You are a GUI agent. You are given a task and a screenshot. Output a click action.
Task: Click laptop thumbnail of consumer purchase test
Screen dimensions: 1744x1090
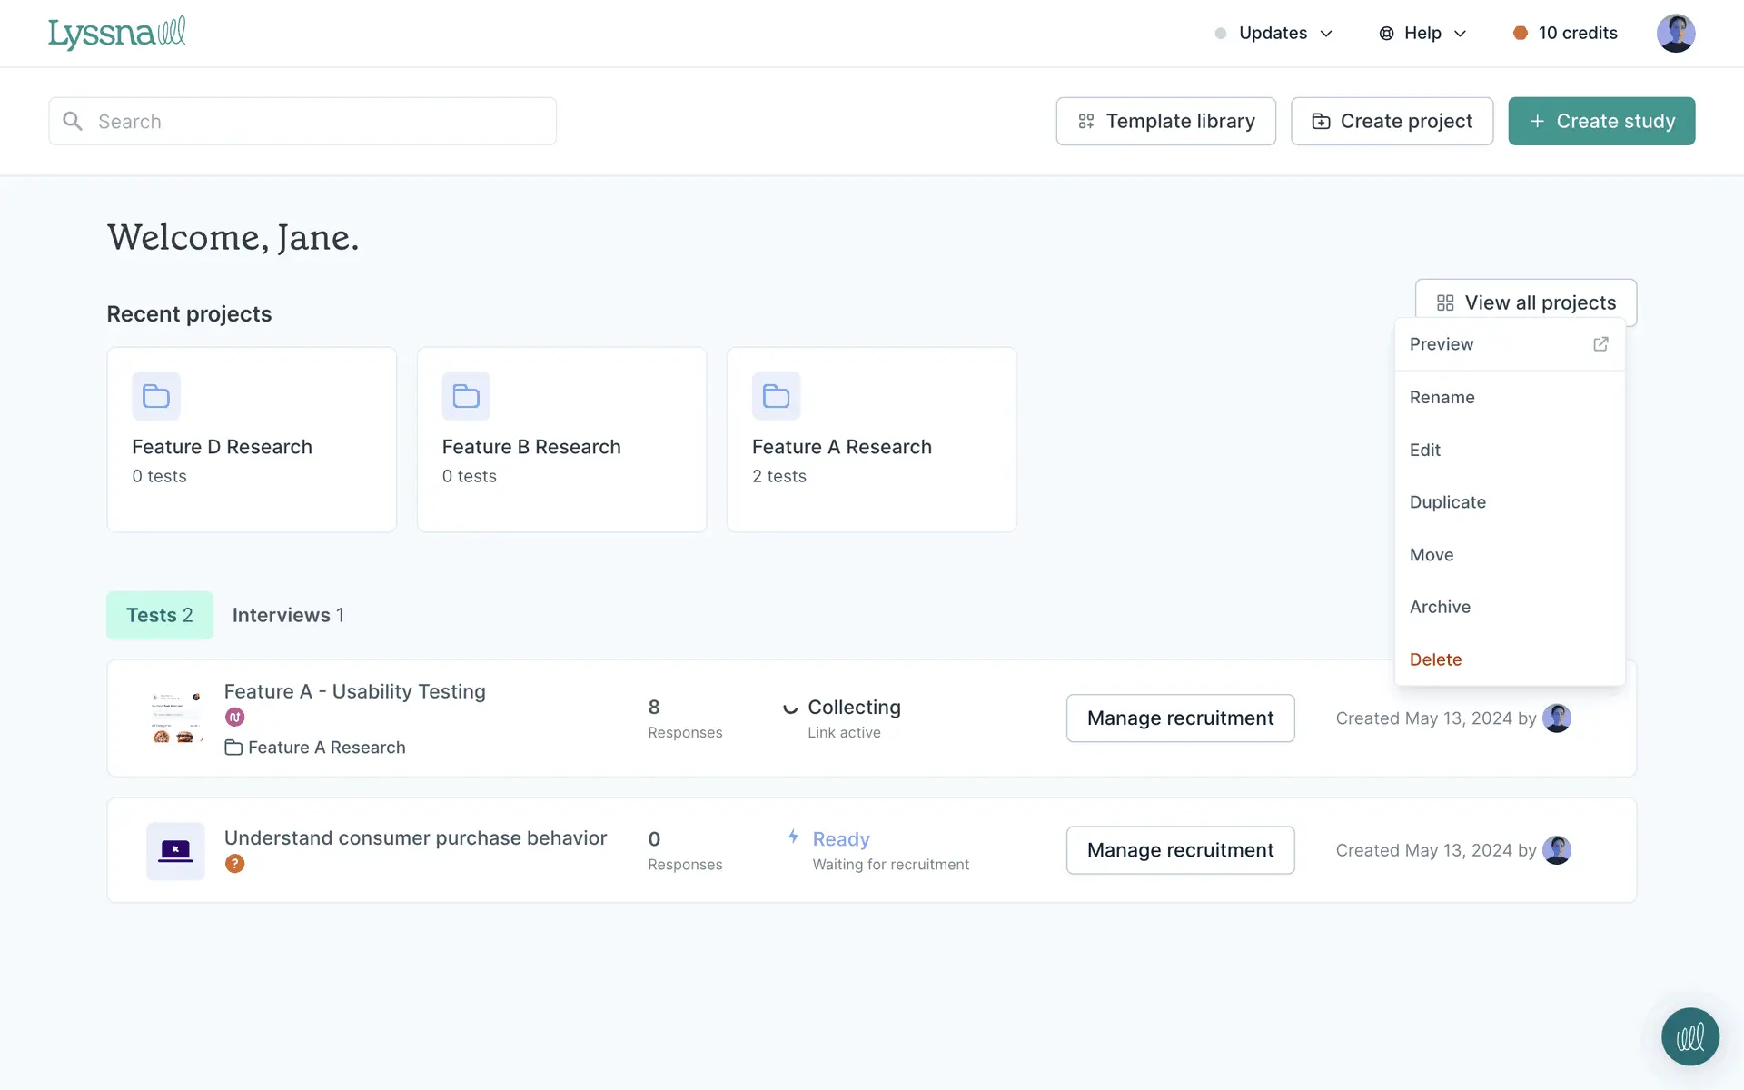(175, 851)
